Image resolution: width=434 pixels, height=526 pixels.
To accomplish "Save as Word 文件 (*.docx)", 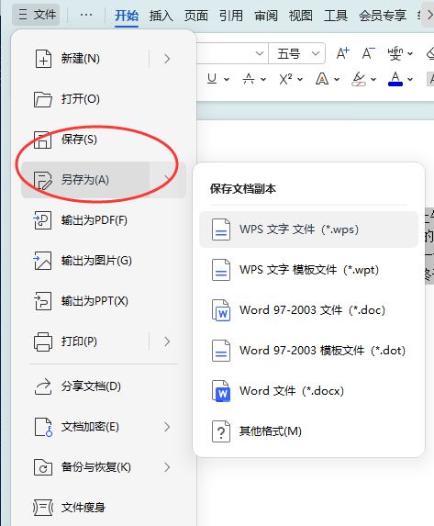I will (x=308, y=391).
